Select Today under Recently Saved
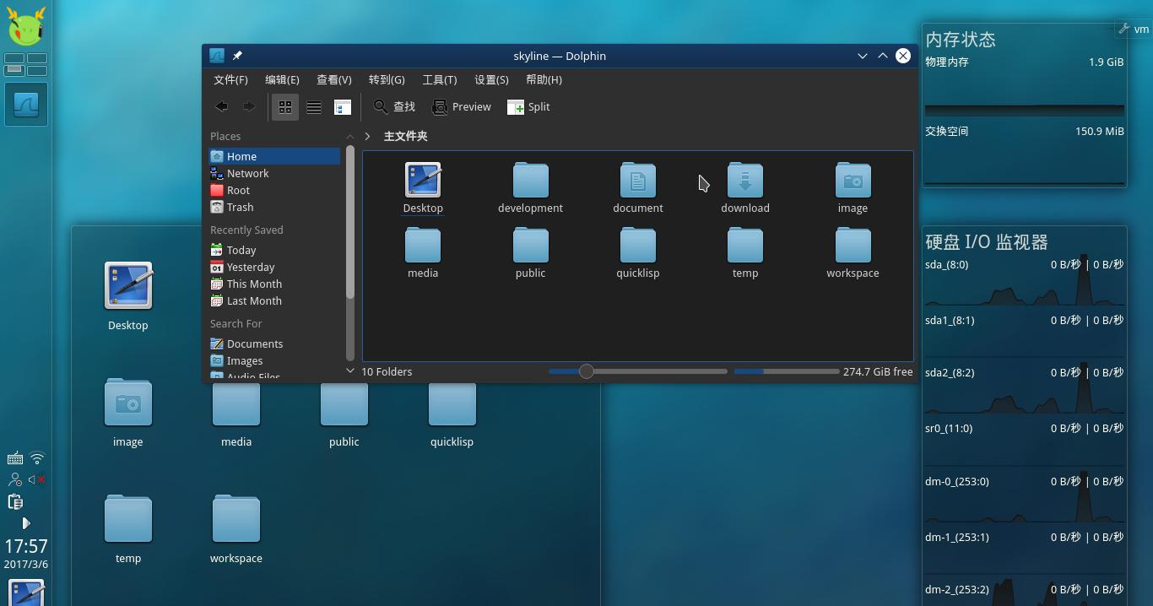Screen dimensions: 1153x606 tap(274, 250)
